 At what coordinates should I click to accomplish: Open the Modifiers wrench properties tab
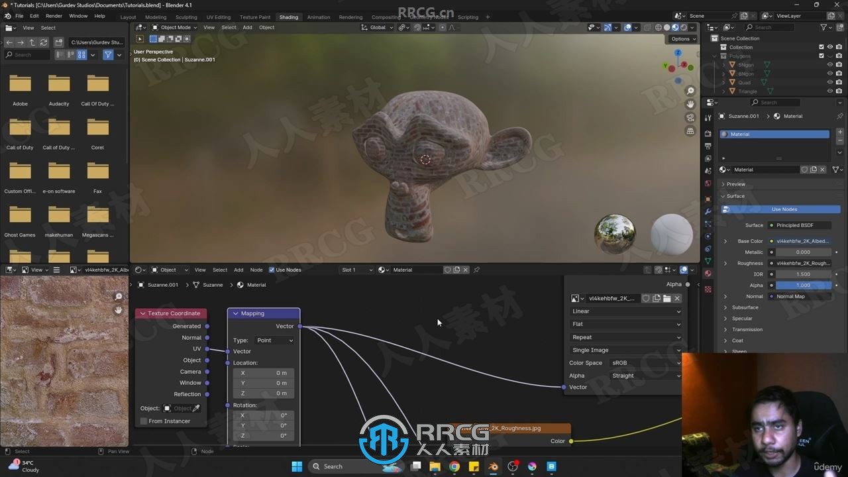pyautogui.click(x=708, y=211)
